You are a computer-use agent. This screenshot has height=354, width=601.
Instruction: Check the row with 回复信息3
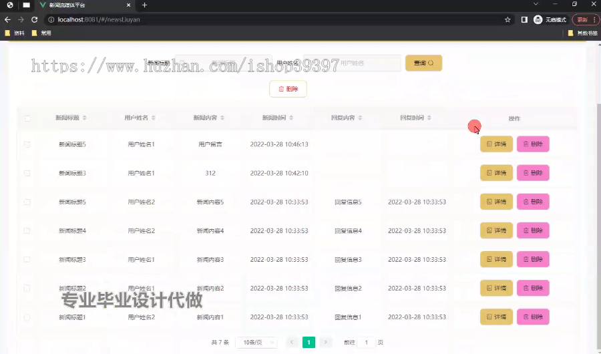click(x=27, y=259)
